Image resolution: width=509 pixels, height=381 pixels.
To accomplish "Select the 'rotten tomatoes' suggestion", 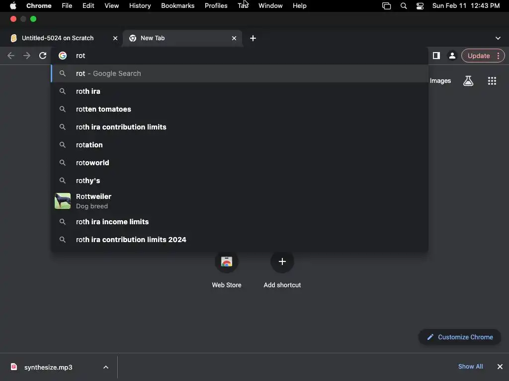I will [240, 109].
